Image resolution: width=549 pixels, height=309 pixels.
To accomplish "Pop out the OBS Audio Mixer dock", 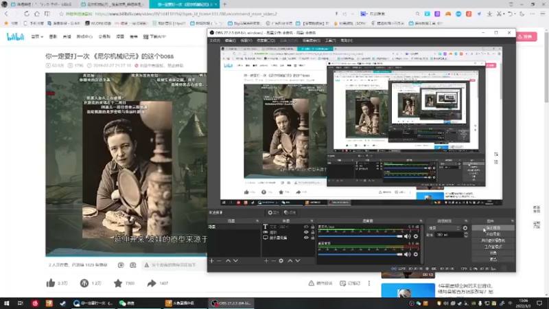I will 421,221.
